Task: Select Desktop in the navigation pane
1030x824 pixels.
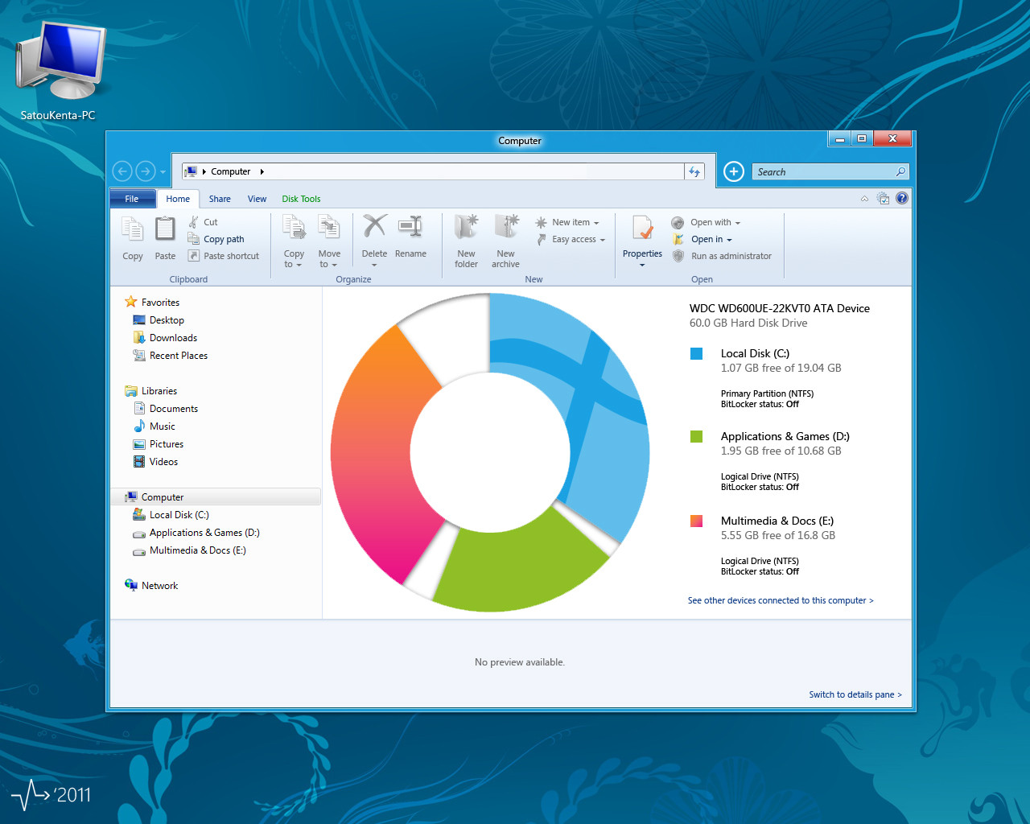Action: click(x=167, y=320)
